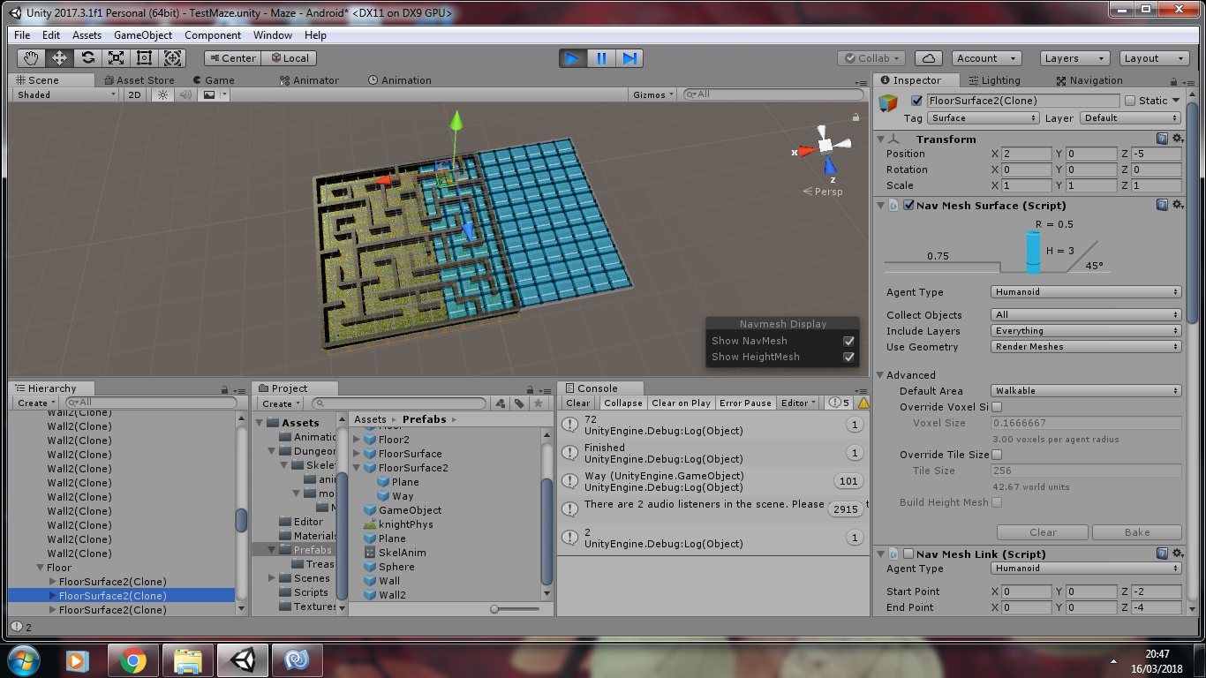
Task: Toggle Clear on Play in console
Action: [x=681, y=403]
